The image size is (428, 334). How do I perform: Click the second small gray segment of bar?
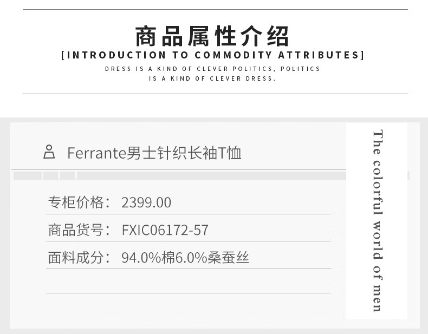pyautogui.click(x=50, y=175)
